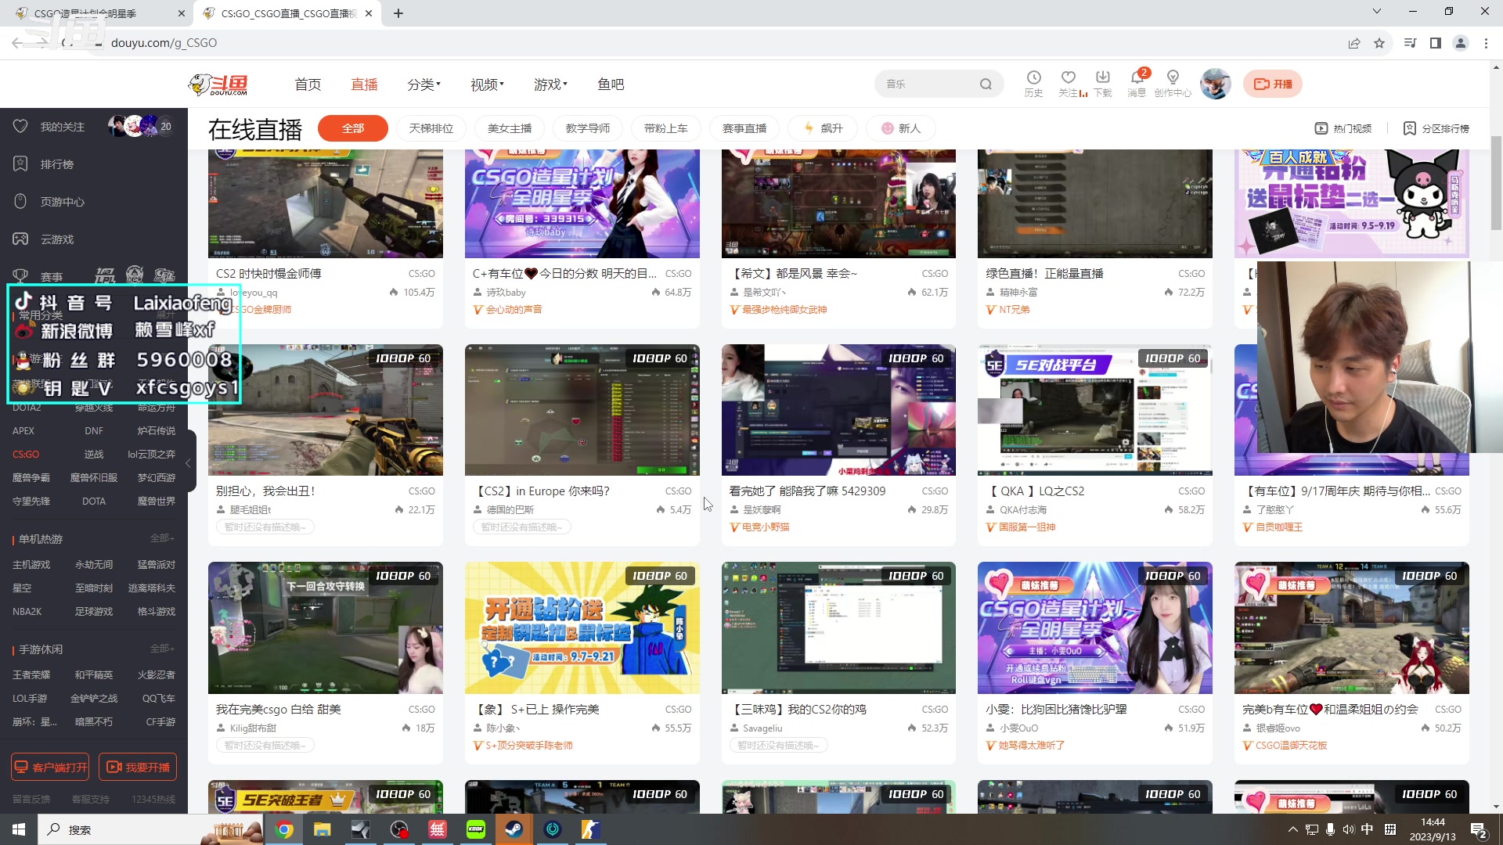Open the 【CS2】in Europe stream title
Viewport: 1503px width, 845px height.
543,491
